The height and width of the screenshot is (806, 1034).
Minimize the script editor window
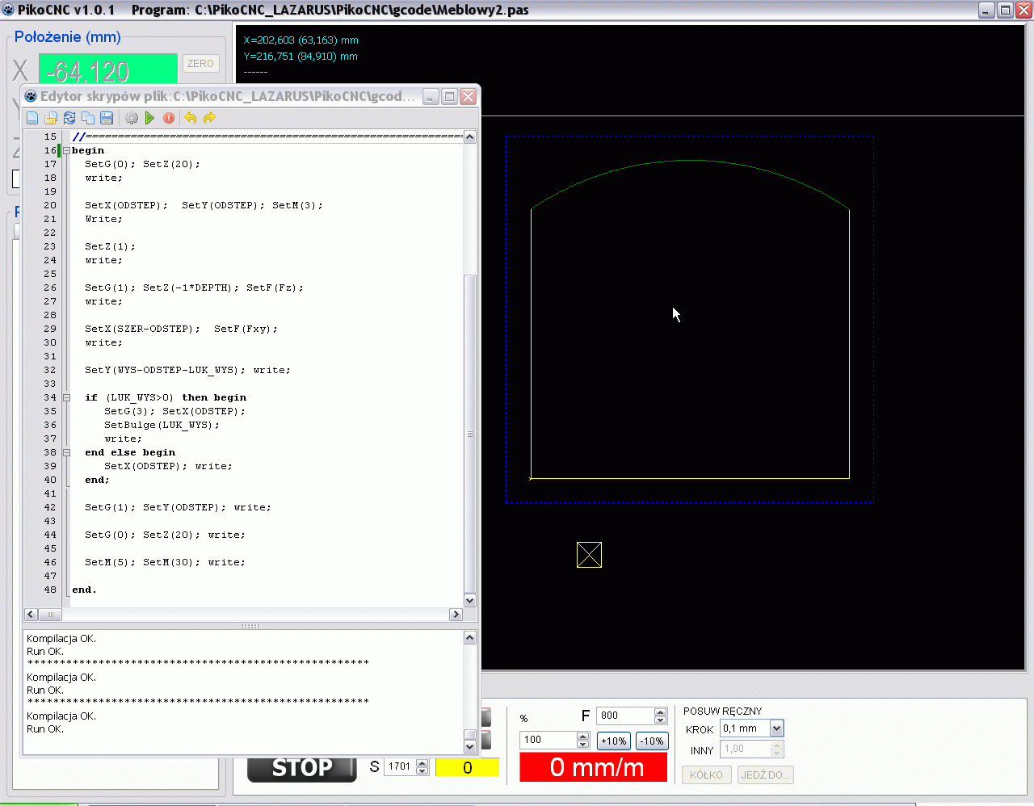[x=431, y=97]
